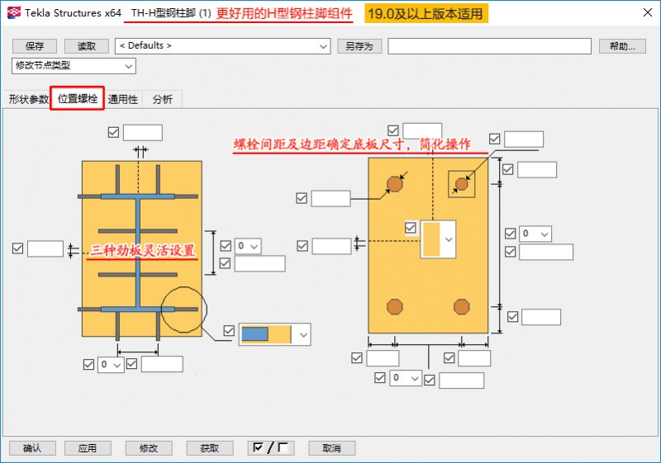Click the stiffener offset dimension icon
This screenshot has width=661, height=463.
coord(74,250)
